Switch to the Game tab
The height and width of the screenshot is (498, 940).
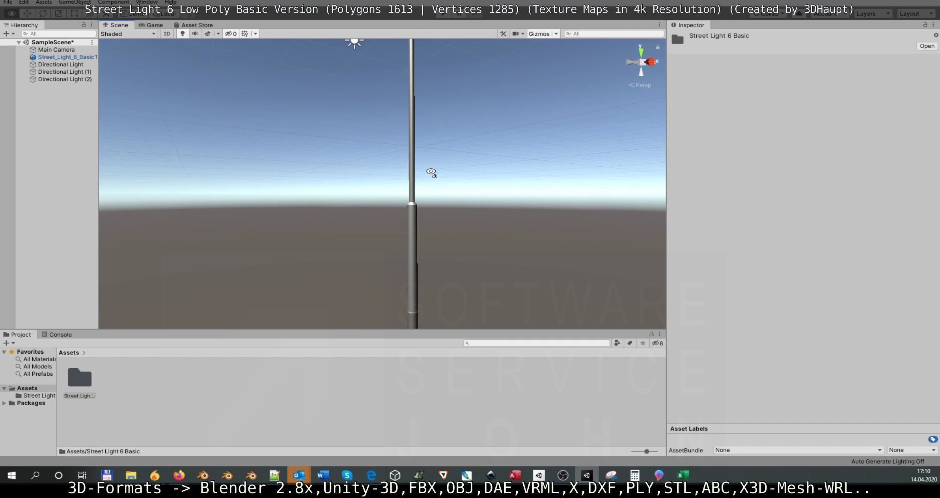(151, 25)
